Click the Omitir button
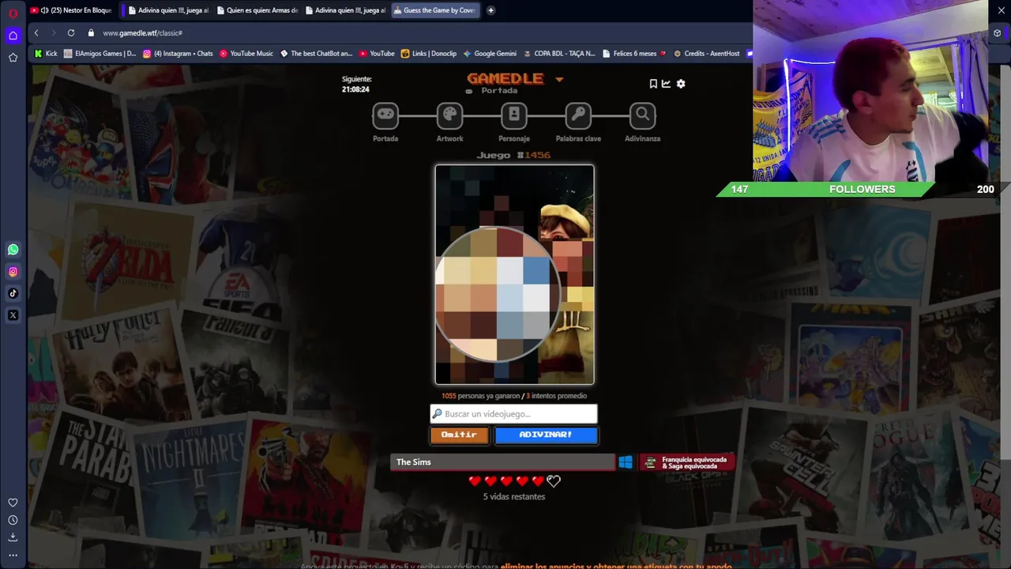The height and width of the screenshot is (569, 1011). coord(459,435)
